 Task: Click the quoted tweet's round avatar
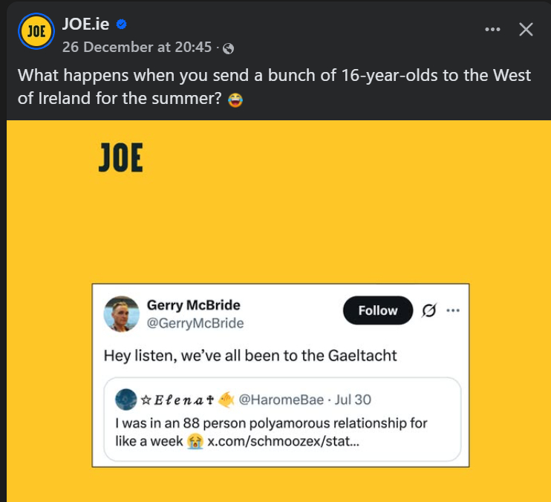coord(126,400)
